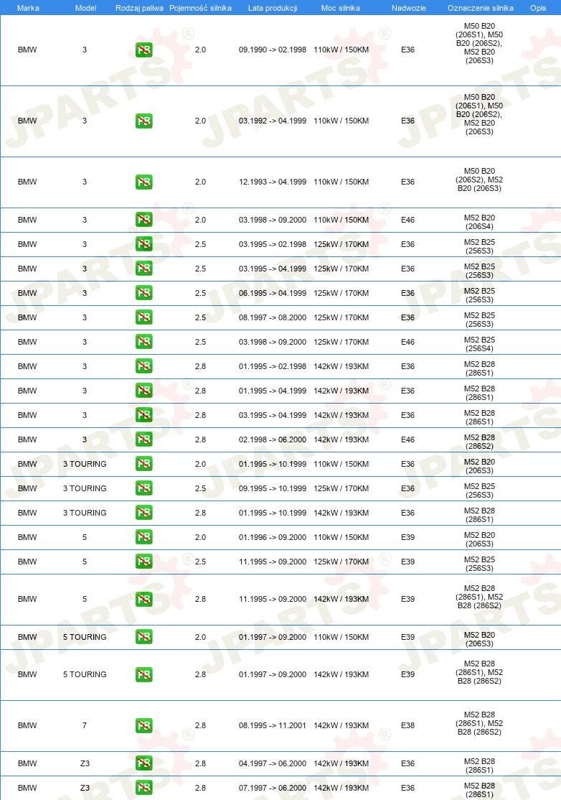Viewport: 561px width, 800px height.
Task: Click the date cell 01.1996 -> 09.2000
Action: pos(273,537)
